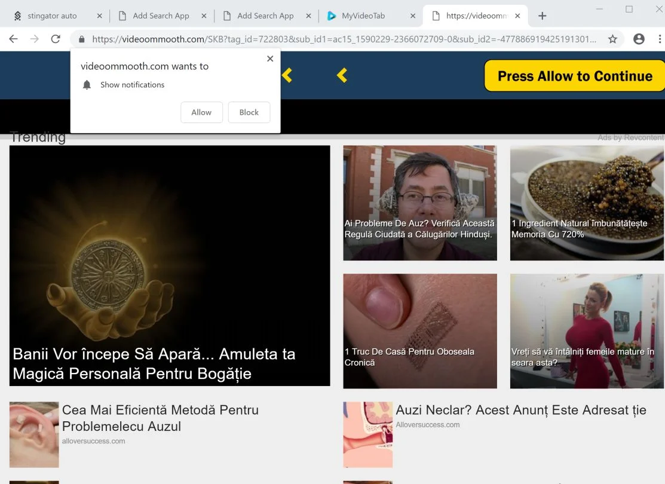The image size is (665, 484).
Task: Click the padlock site security icon
Action: coord(81,39)
